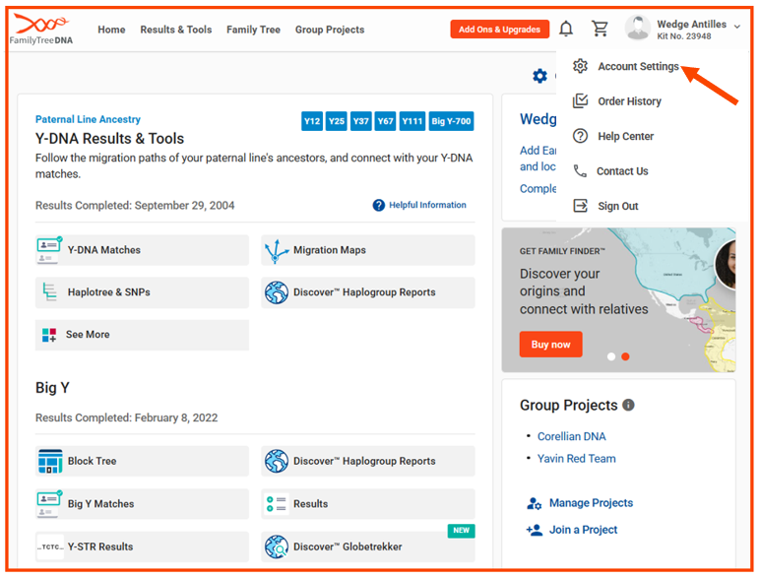Open the Results & Tools menu
760x578 pixels.
click(x=176, y=30)
